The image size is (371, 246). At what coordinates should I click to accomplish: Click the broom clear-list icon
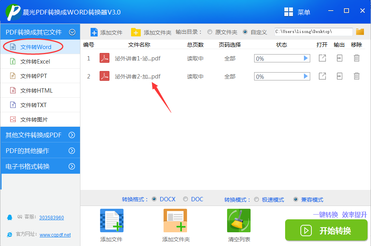(239, 220)
